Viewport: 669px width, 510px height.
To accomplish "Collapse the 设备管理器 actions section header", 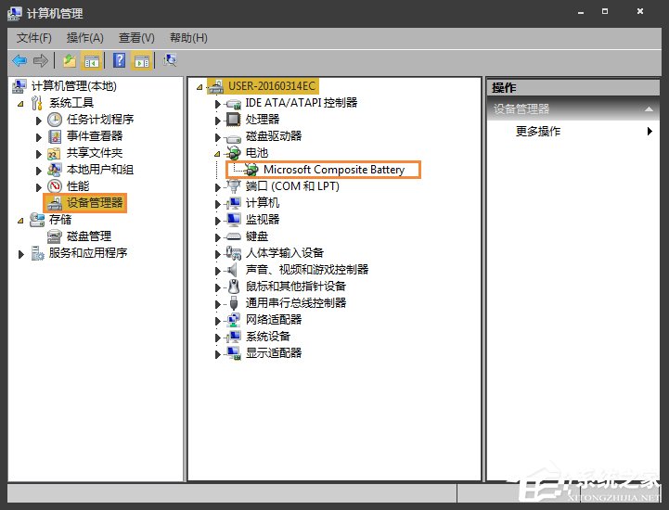I will coord(573,109).
